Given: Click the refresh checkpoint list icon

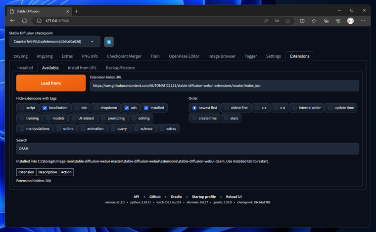Looking at the screenshot, I should click(109, 42).
